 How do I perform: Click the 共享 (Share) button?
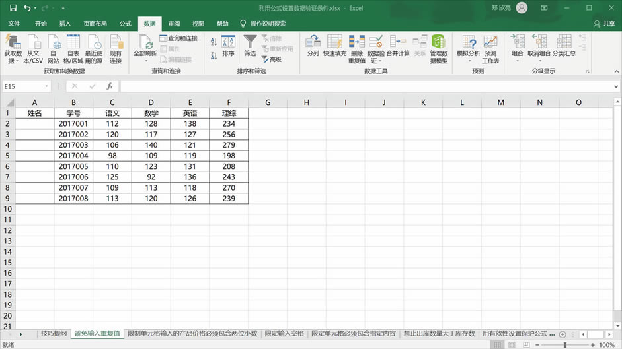[x=603, y=24]
